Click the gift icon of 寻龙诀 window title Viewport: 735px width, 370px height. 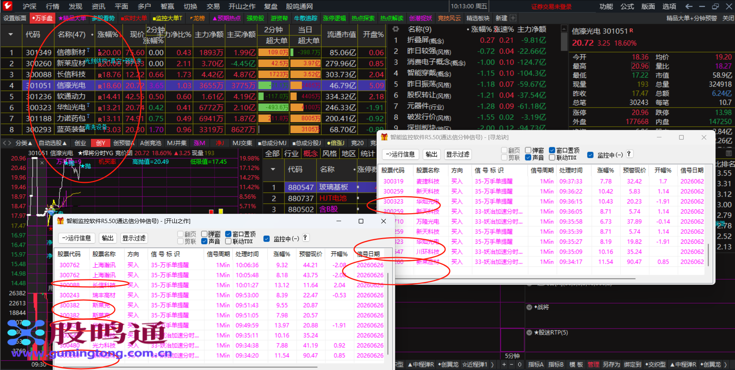point(384,137)
